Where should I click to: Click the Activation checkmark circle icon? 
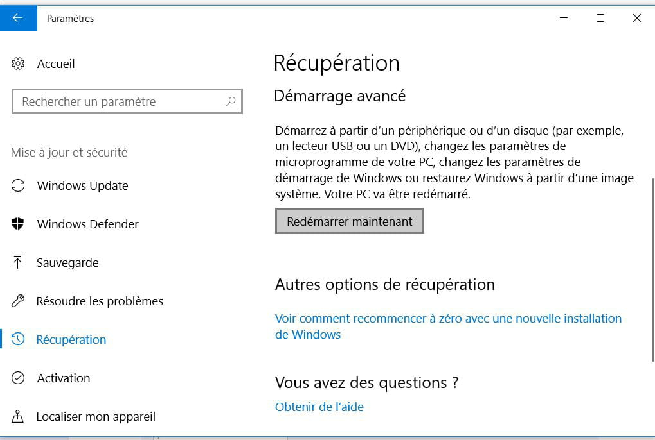click(x=18, y=378)
